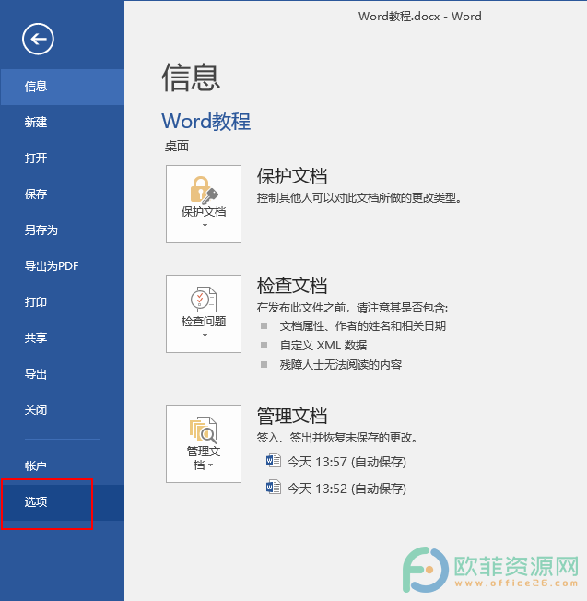
Task: Expand the 检查问题 dropdown arrow
Action: [x=205, y=335]
